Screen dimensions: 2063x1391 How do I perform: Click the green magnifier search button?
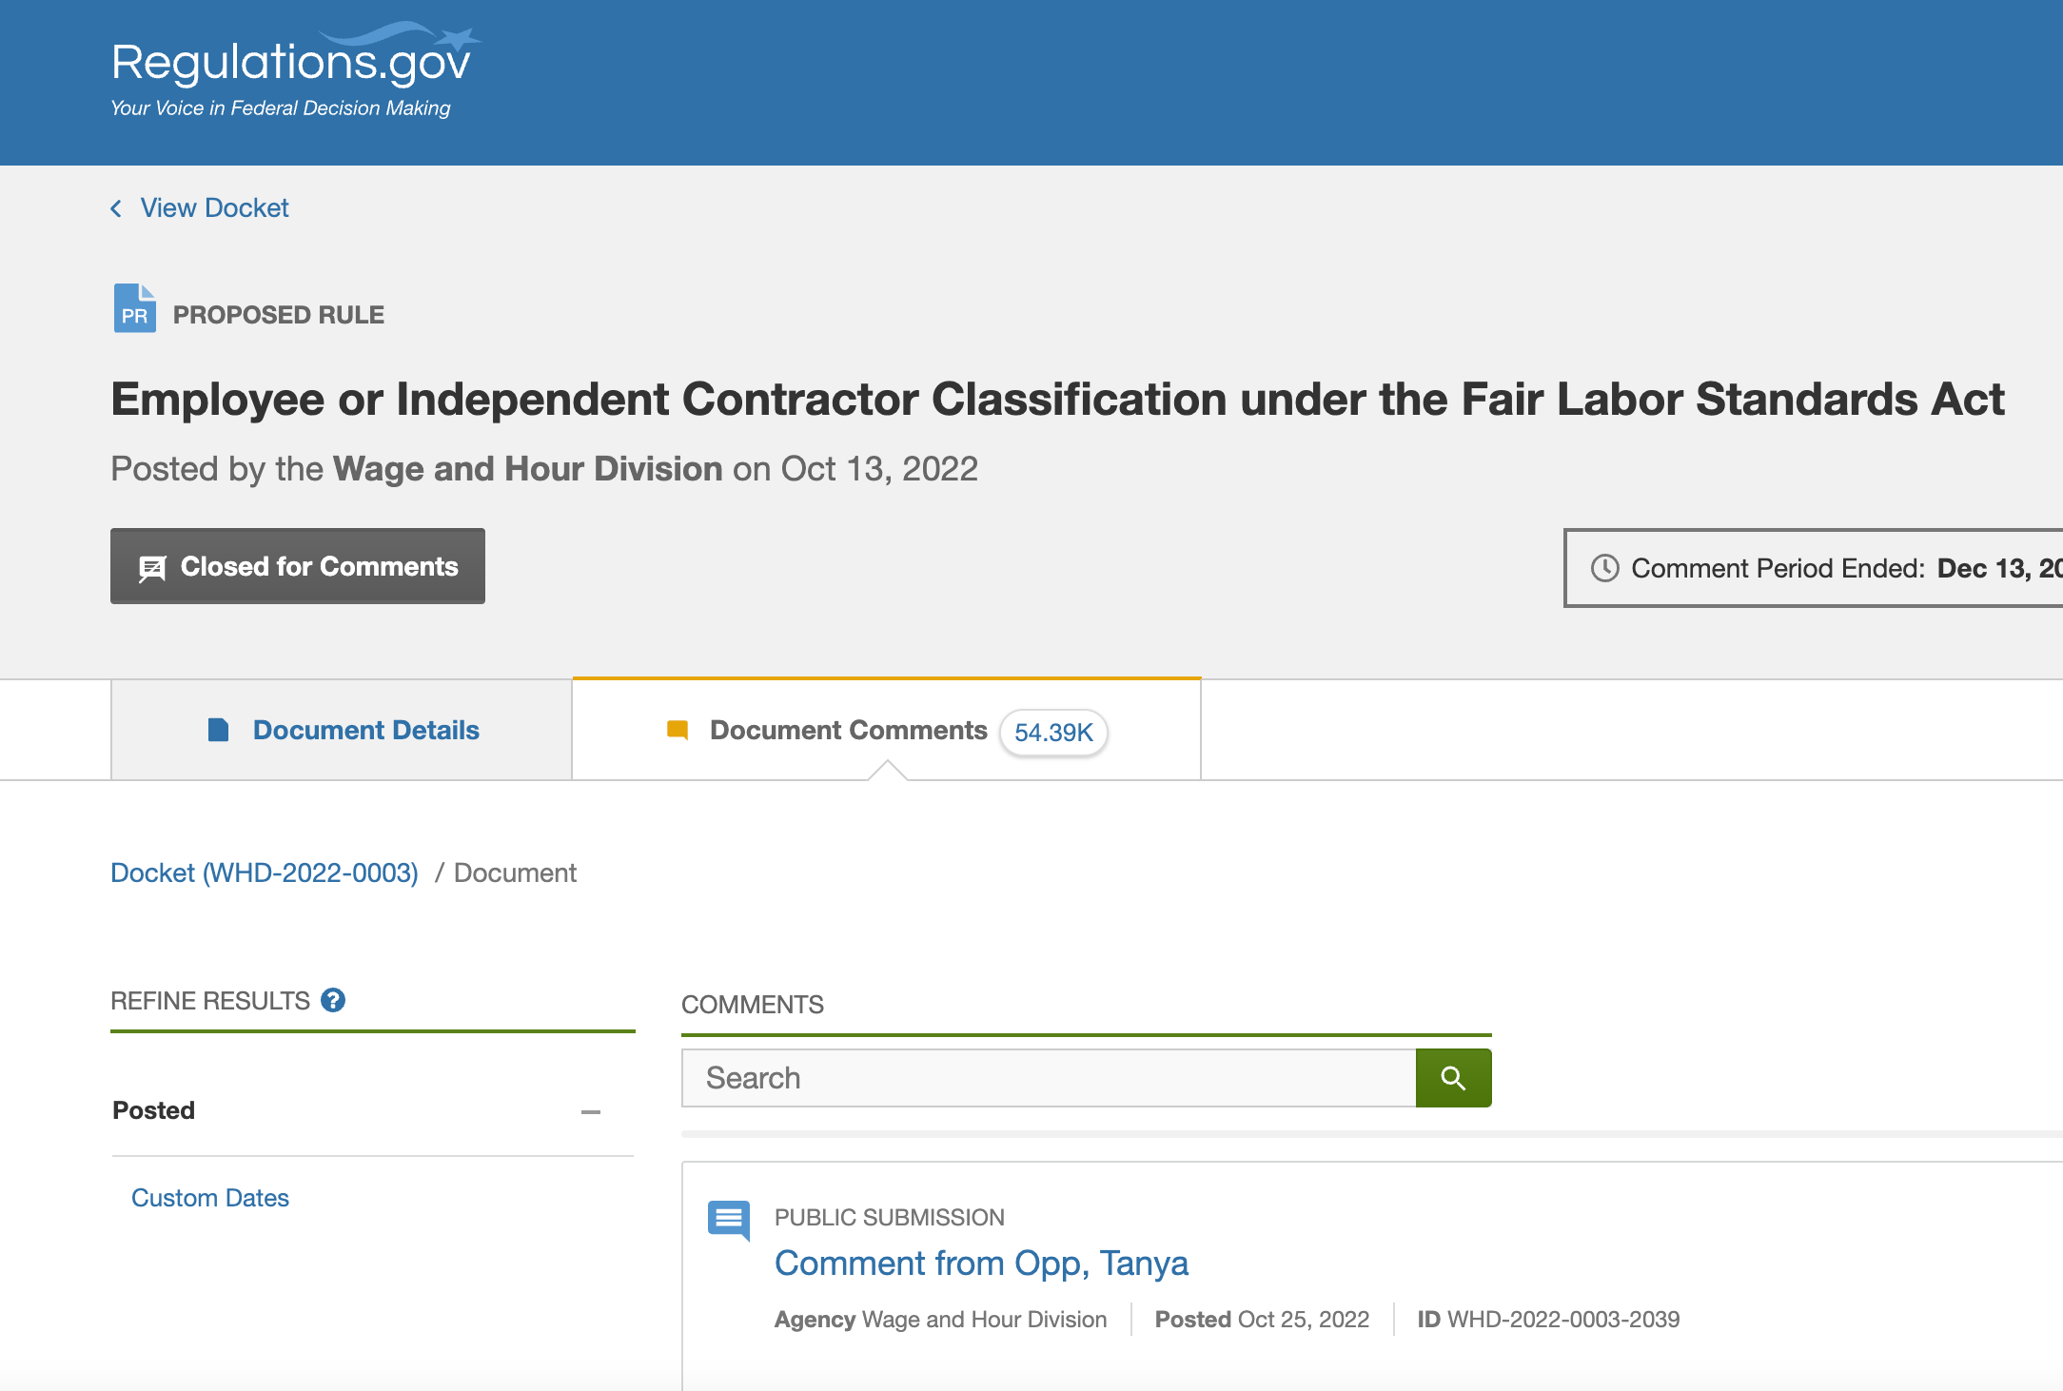1453,1078
